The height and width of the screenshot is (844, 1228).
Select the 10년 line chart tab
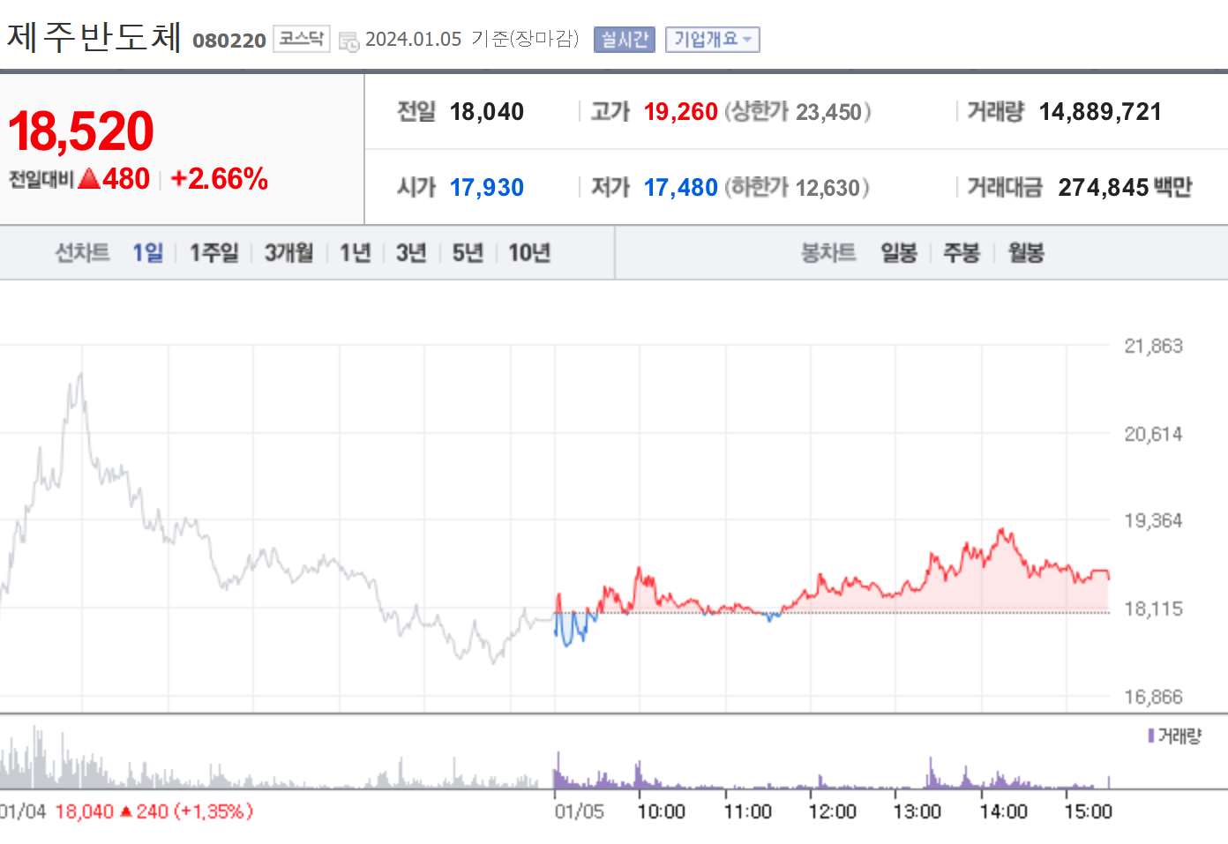pos(529,253)
